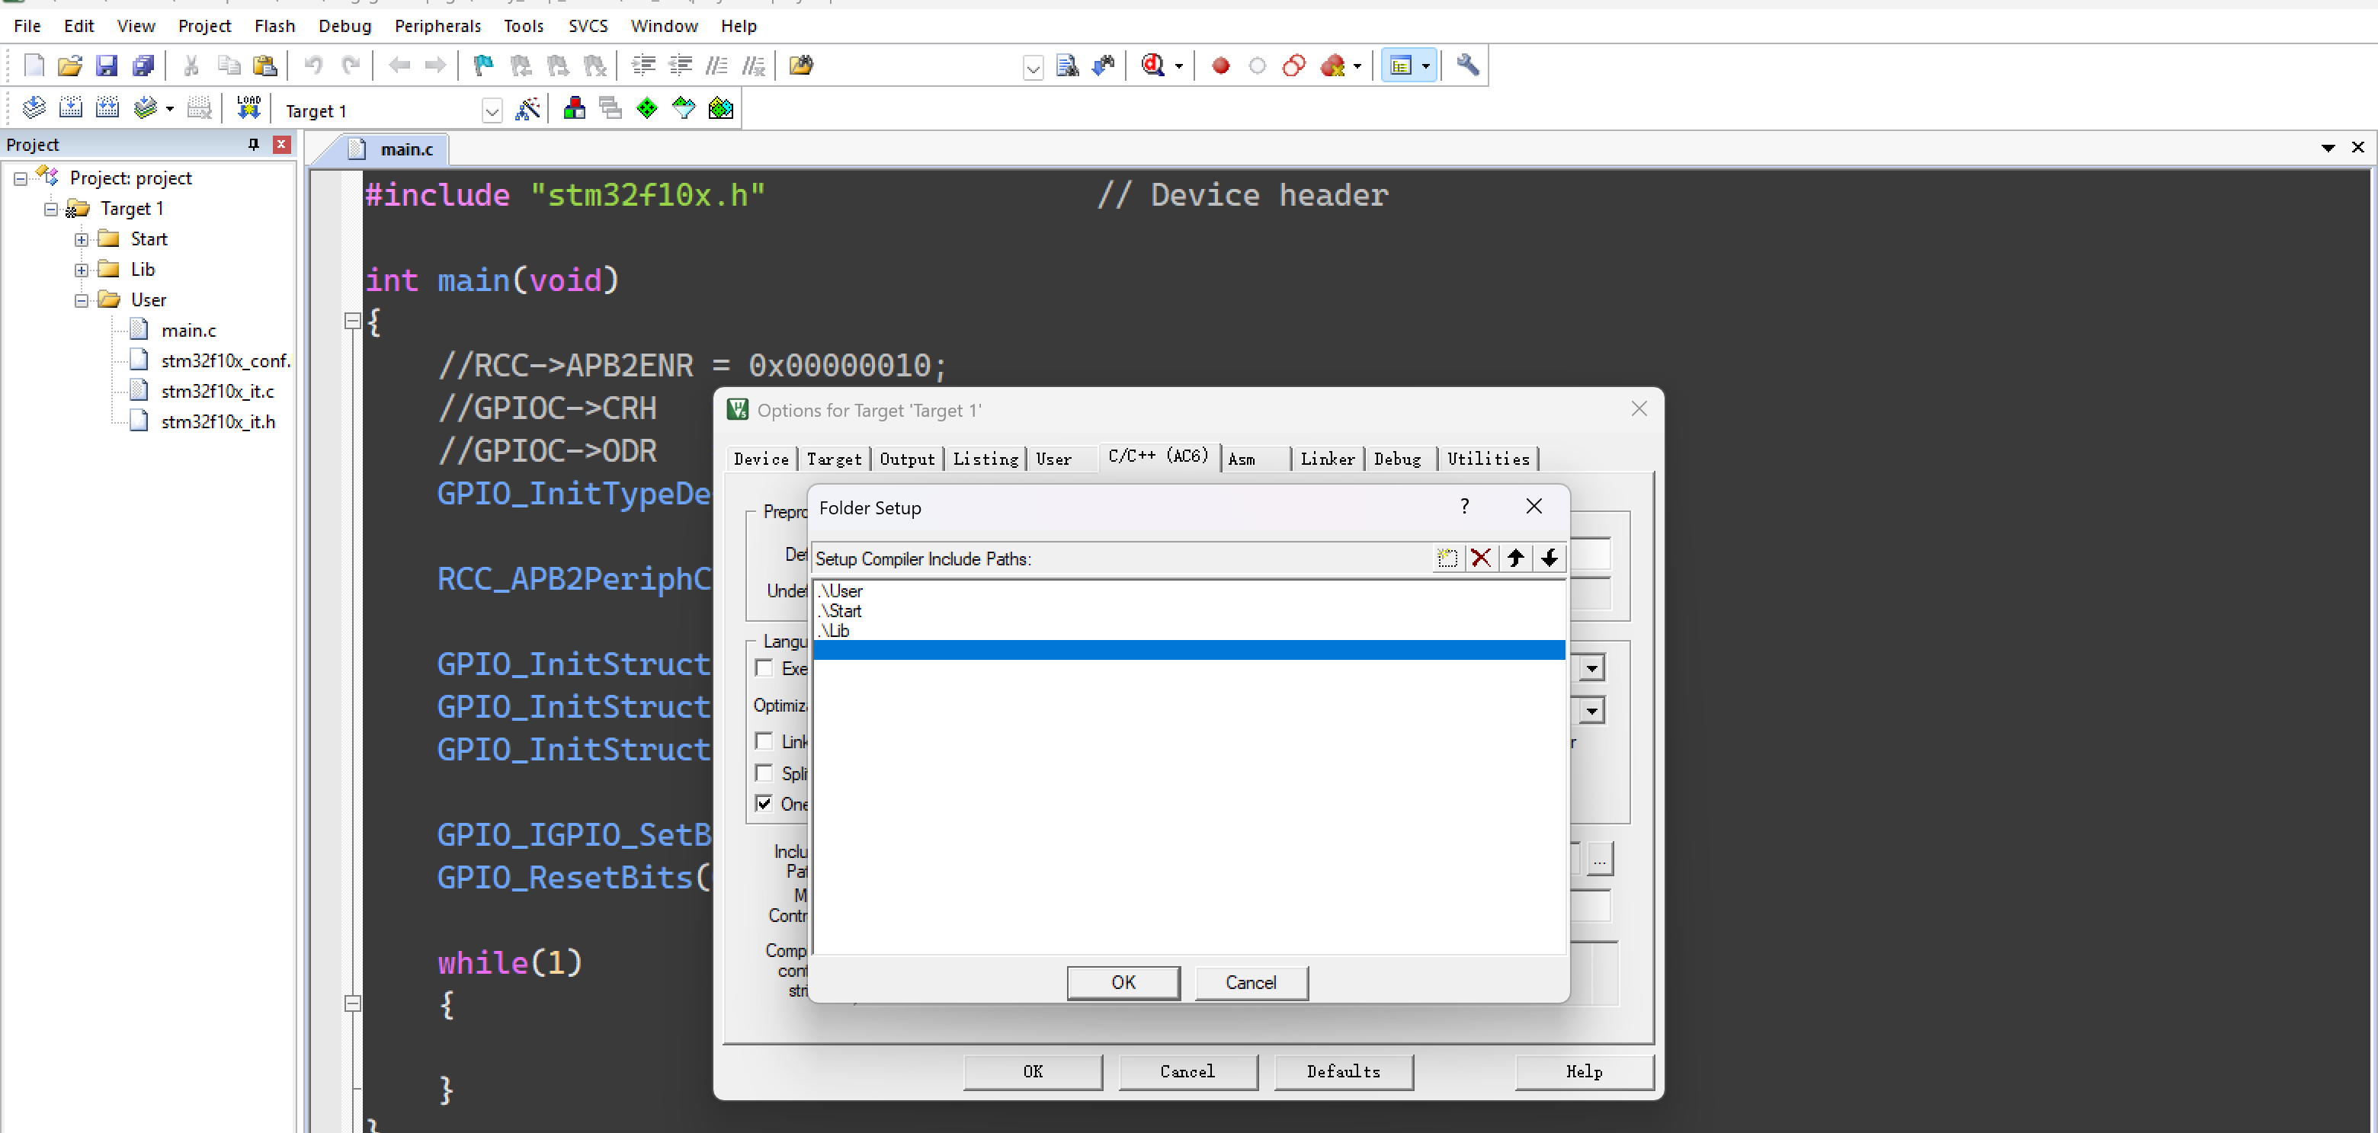
Task: Open Configuration wrench icon in toolbar
Action: click(x=1467, y=66)
